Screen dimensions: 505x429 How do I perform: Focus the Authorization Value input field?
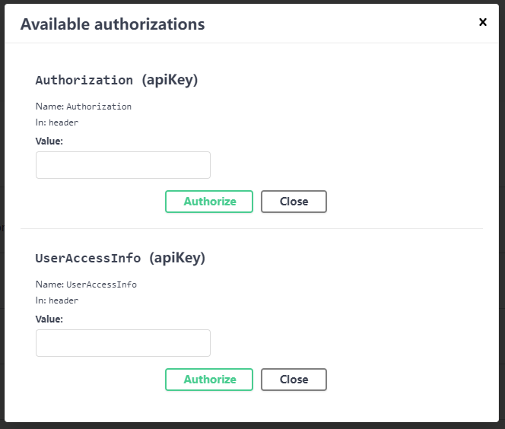123,165
